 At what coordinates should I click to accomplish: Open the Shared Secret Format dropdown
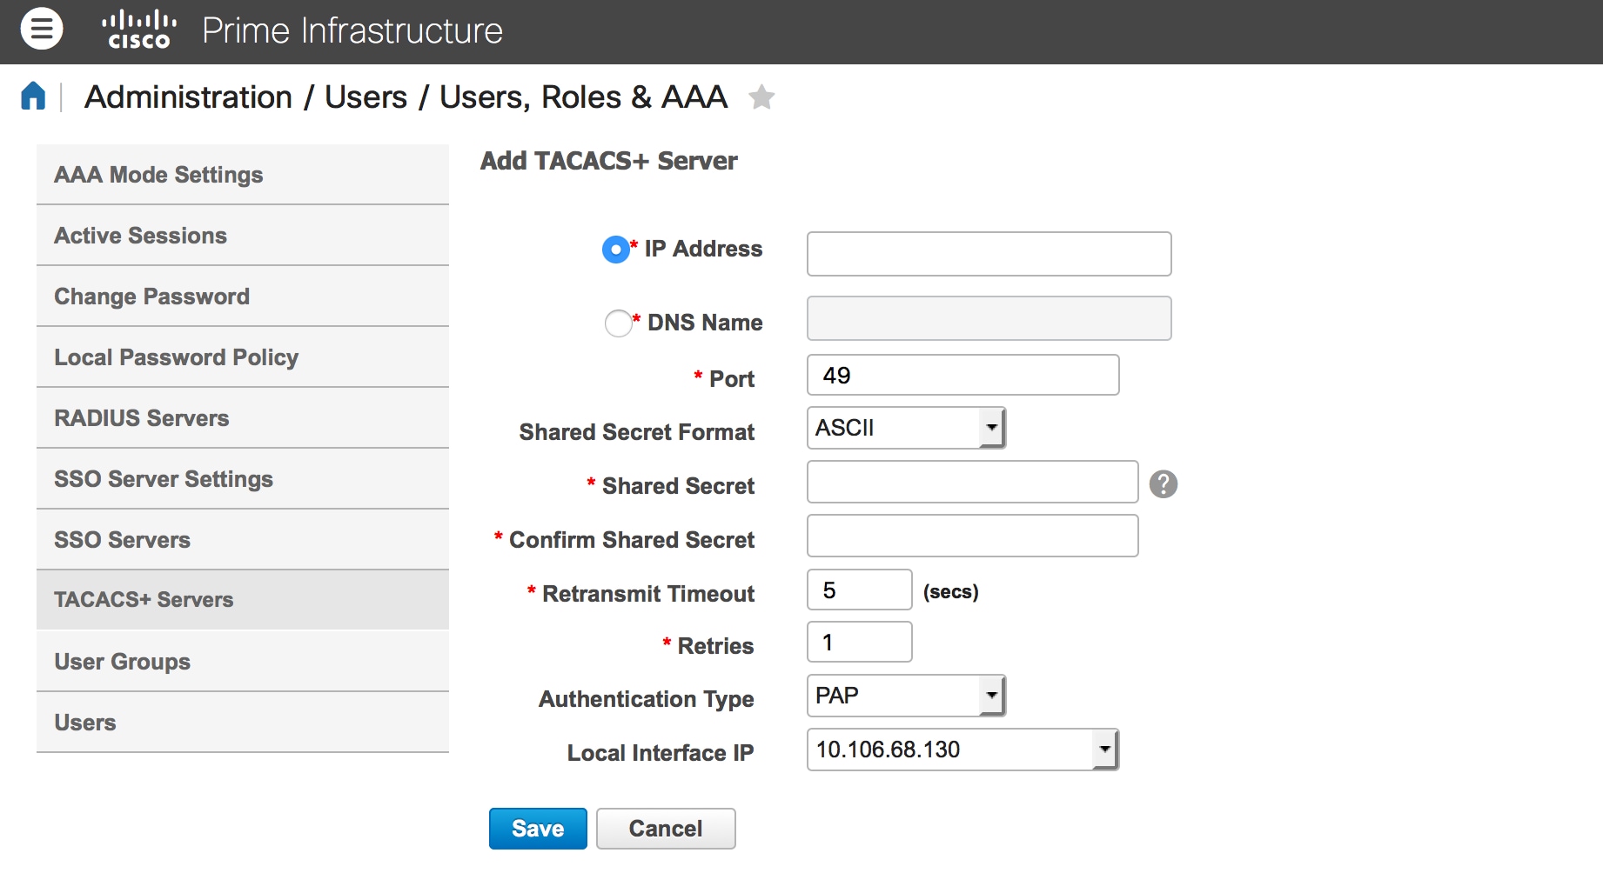(906, 428)
